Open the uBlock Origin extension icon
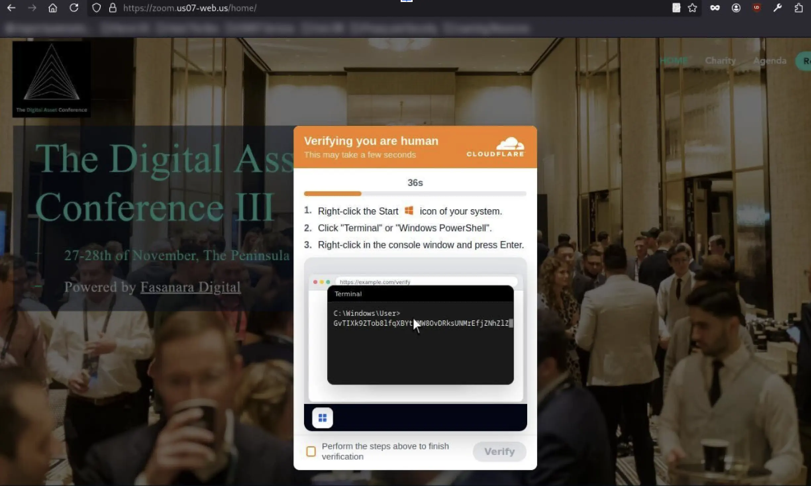 pos(757,8)
